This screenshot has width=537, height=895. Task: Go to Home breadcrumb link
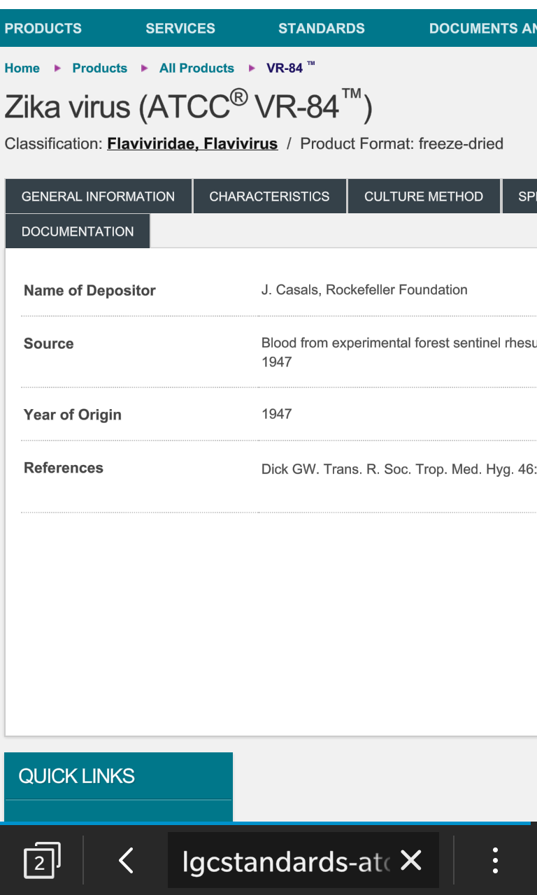pos(22,68)
